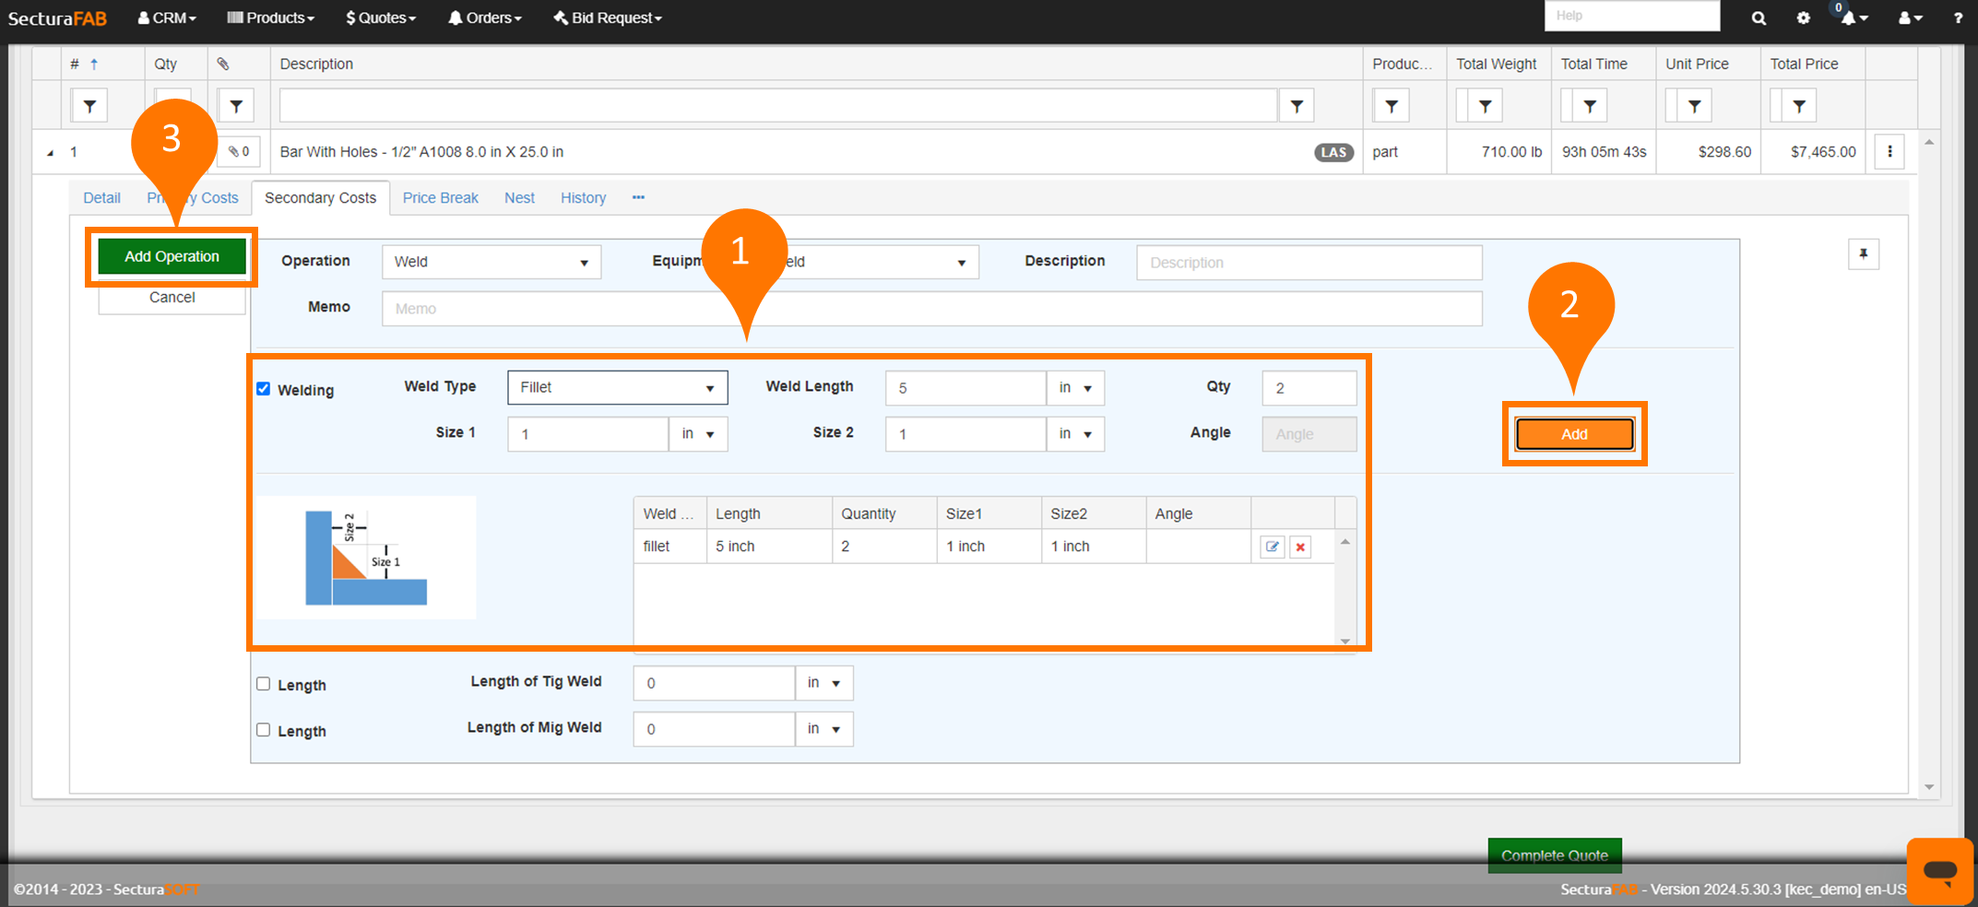Open the user account icon menu

point(1910,18)
